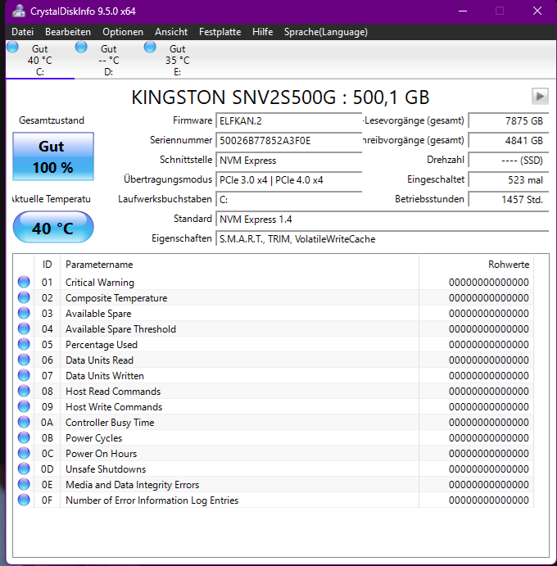This screenshot has height=566, width=557.
Task: Click the total reads value 7875 GB
Action: coord(509,120)
